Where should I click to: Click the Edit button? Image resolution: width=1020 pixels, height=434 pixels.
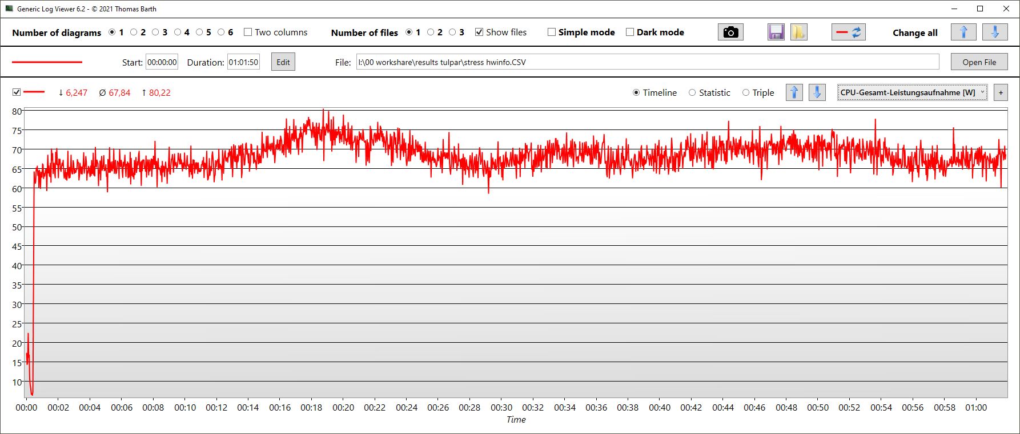pyautogui.click(x=283, y=62)
